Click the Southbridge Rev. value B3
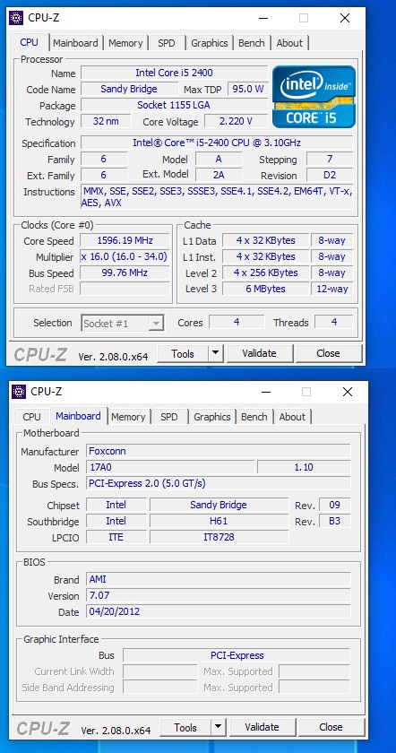 click(x=334, y=521)
